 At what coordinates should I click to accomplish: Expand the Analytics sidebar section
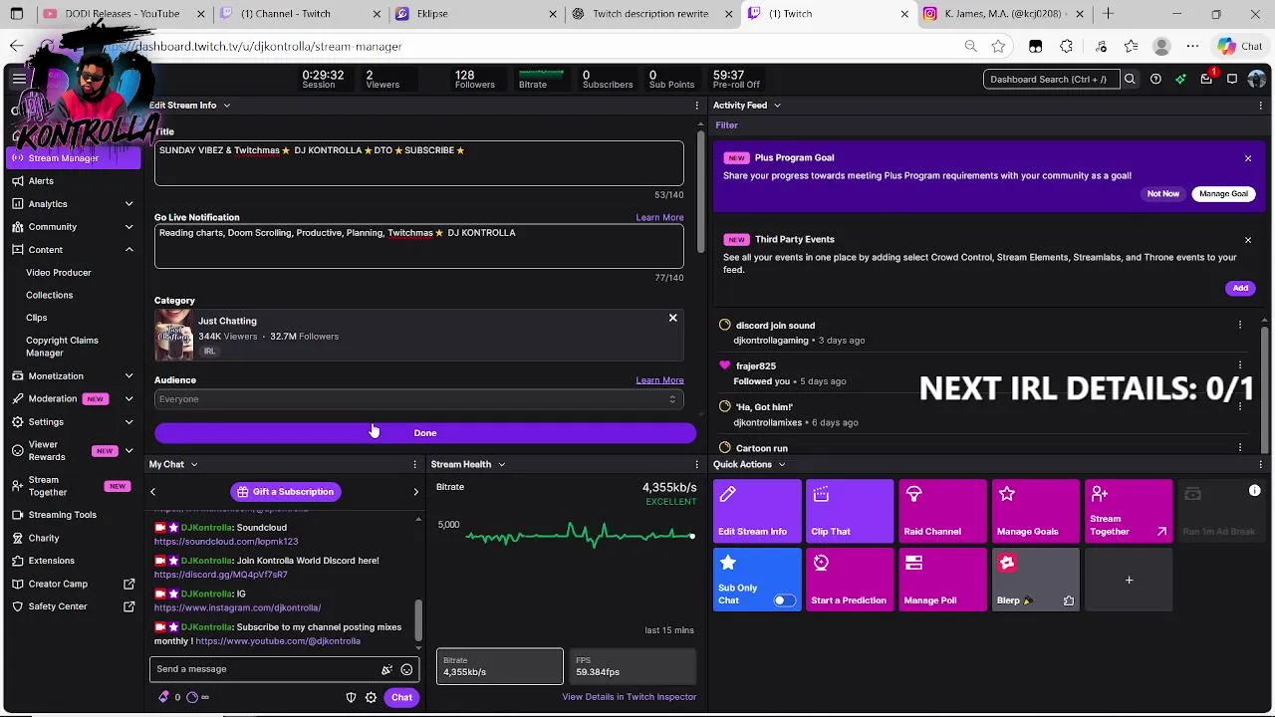point(128,204)
